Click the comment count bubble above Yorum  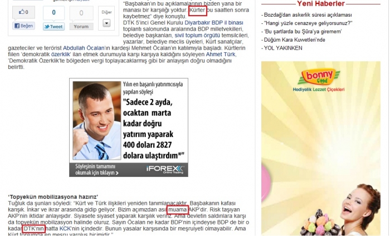(81, 13)
